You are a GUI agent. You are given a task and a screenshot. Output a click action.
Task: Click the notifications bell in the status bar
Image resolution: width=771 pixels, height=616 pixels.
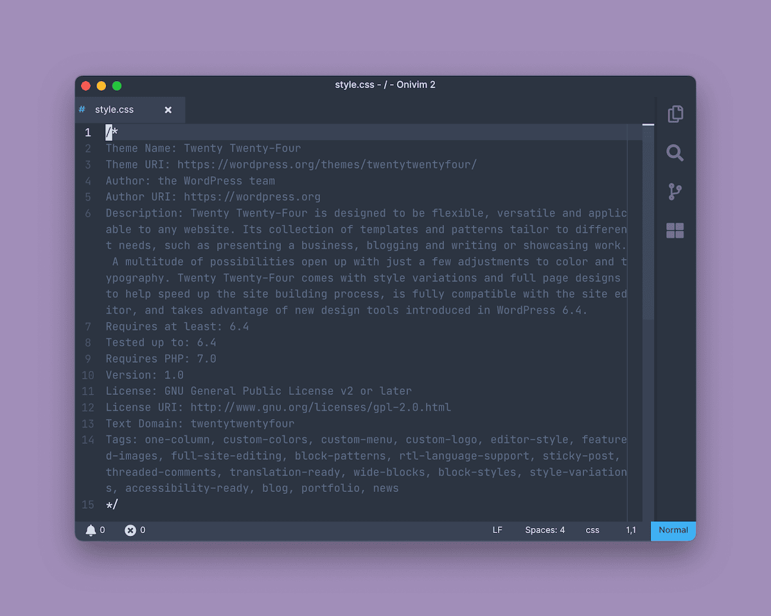(x=91, y=530)
